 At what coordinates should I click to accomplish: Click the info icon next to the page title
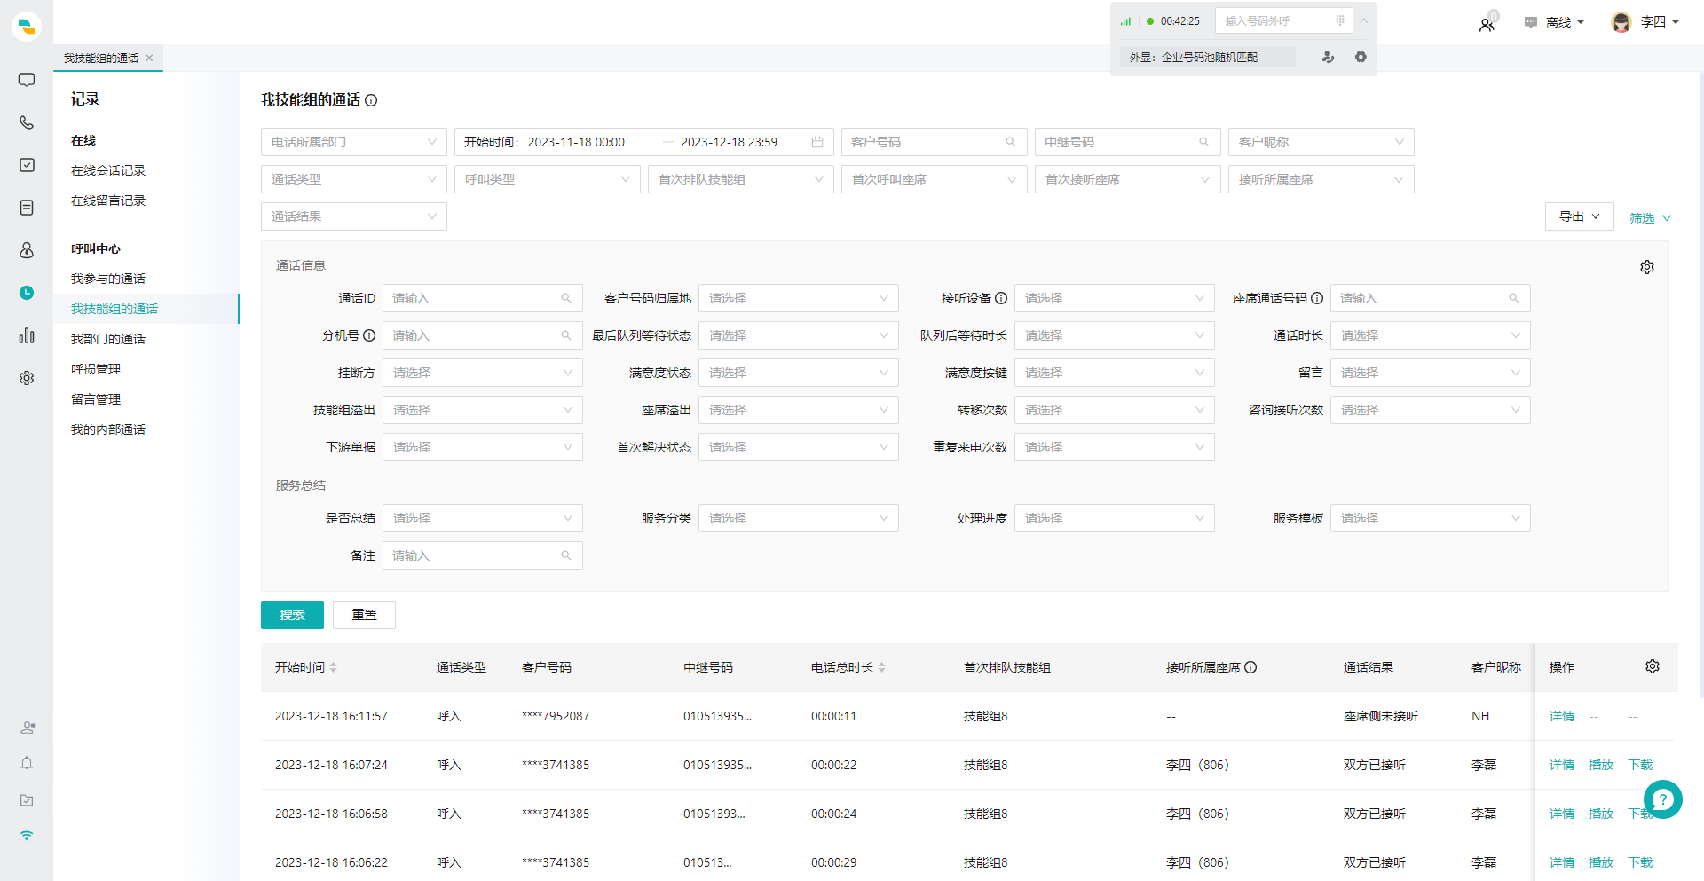tap(371, 100)
